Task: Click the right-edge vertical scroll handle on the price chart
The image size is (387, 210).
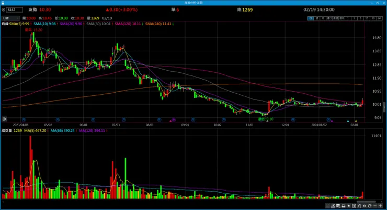Action: (384, 107)
